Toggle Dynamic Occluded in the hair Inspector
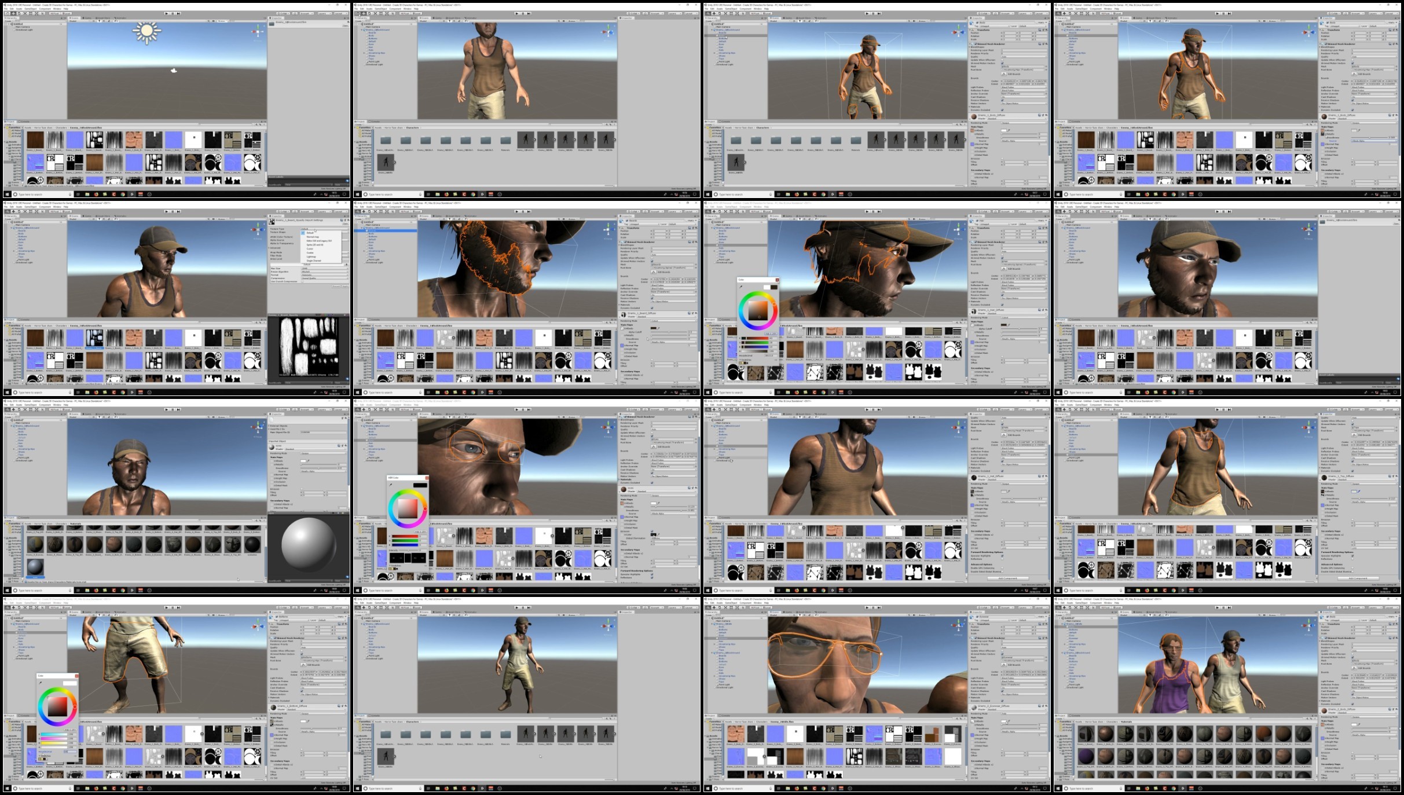1404x795 pixels. point(1003,305)
